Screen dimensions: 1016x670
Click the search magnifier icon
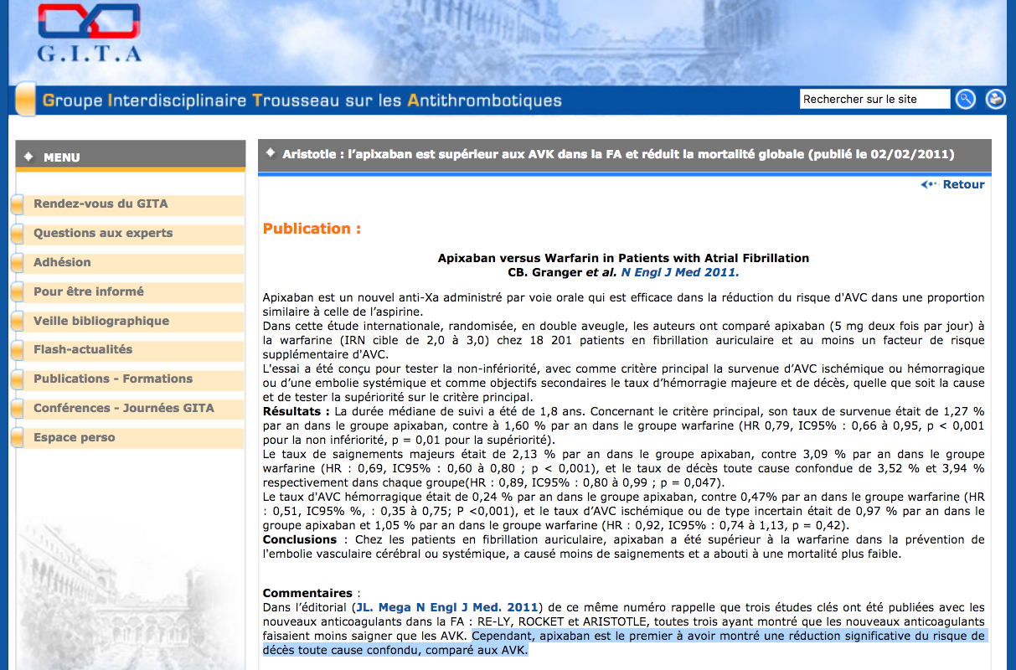[966, 99]
